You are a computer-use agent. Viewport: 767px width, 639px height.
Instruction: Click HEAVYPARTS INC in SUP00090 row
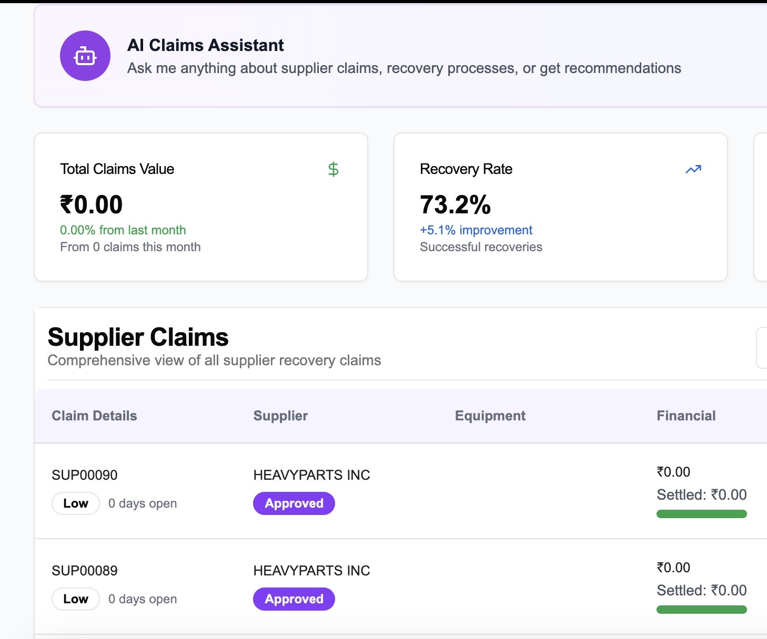click(x=311, y=475)
